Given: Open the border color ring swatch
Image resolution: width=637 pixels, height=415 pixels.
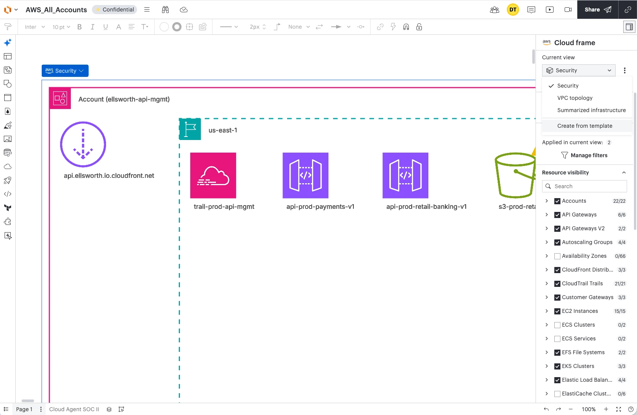Looking at the screenshot, I should [177, 27].
